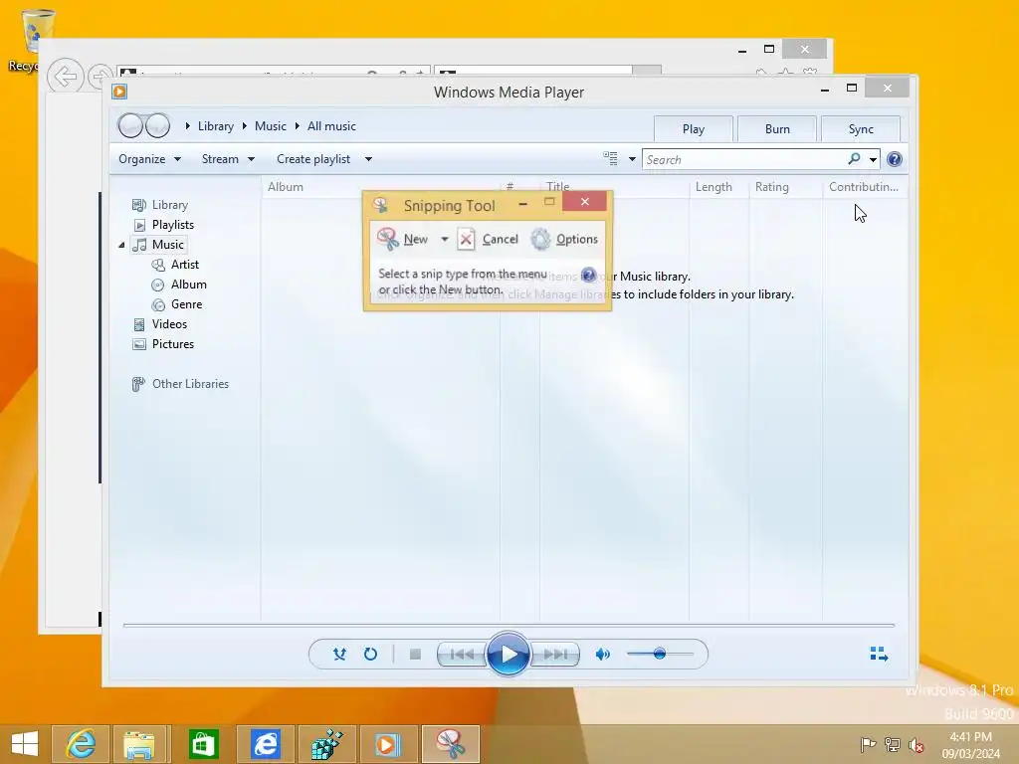Expand the New snip type dropdown arrow
Image resolution: width=1019 pixels, height=764 pixels.
click(445, 239)
